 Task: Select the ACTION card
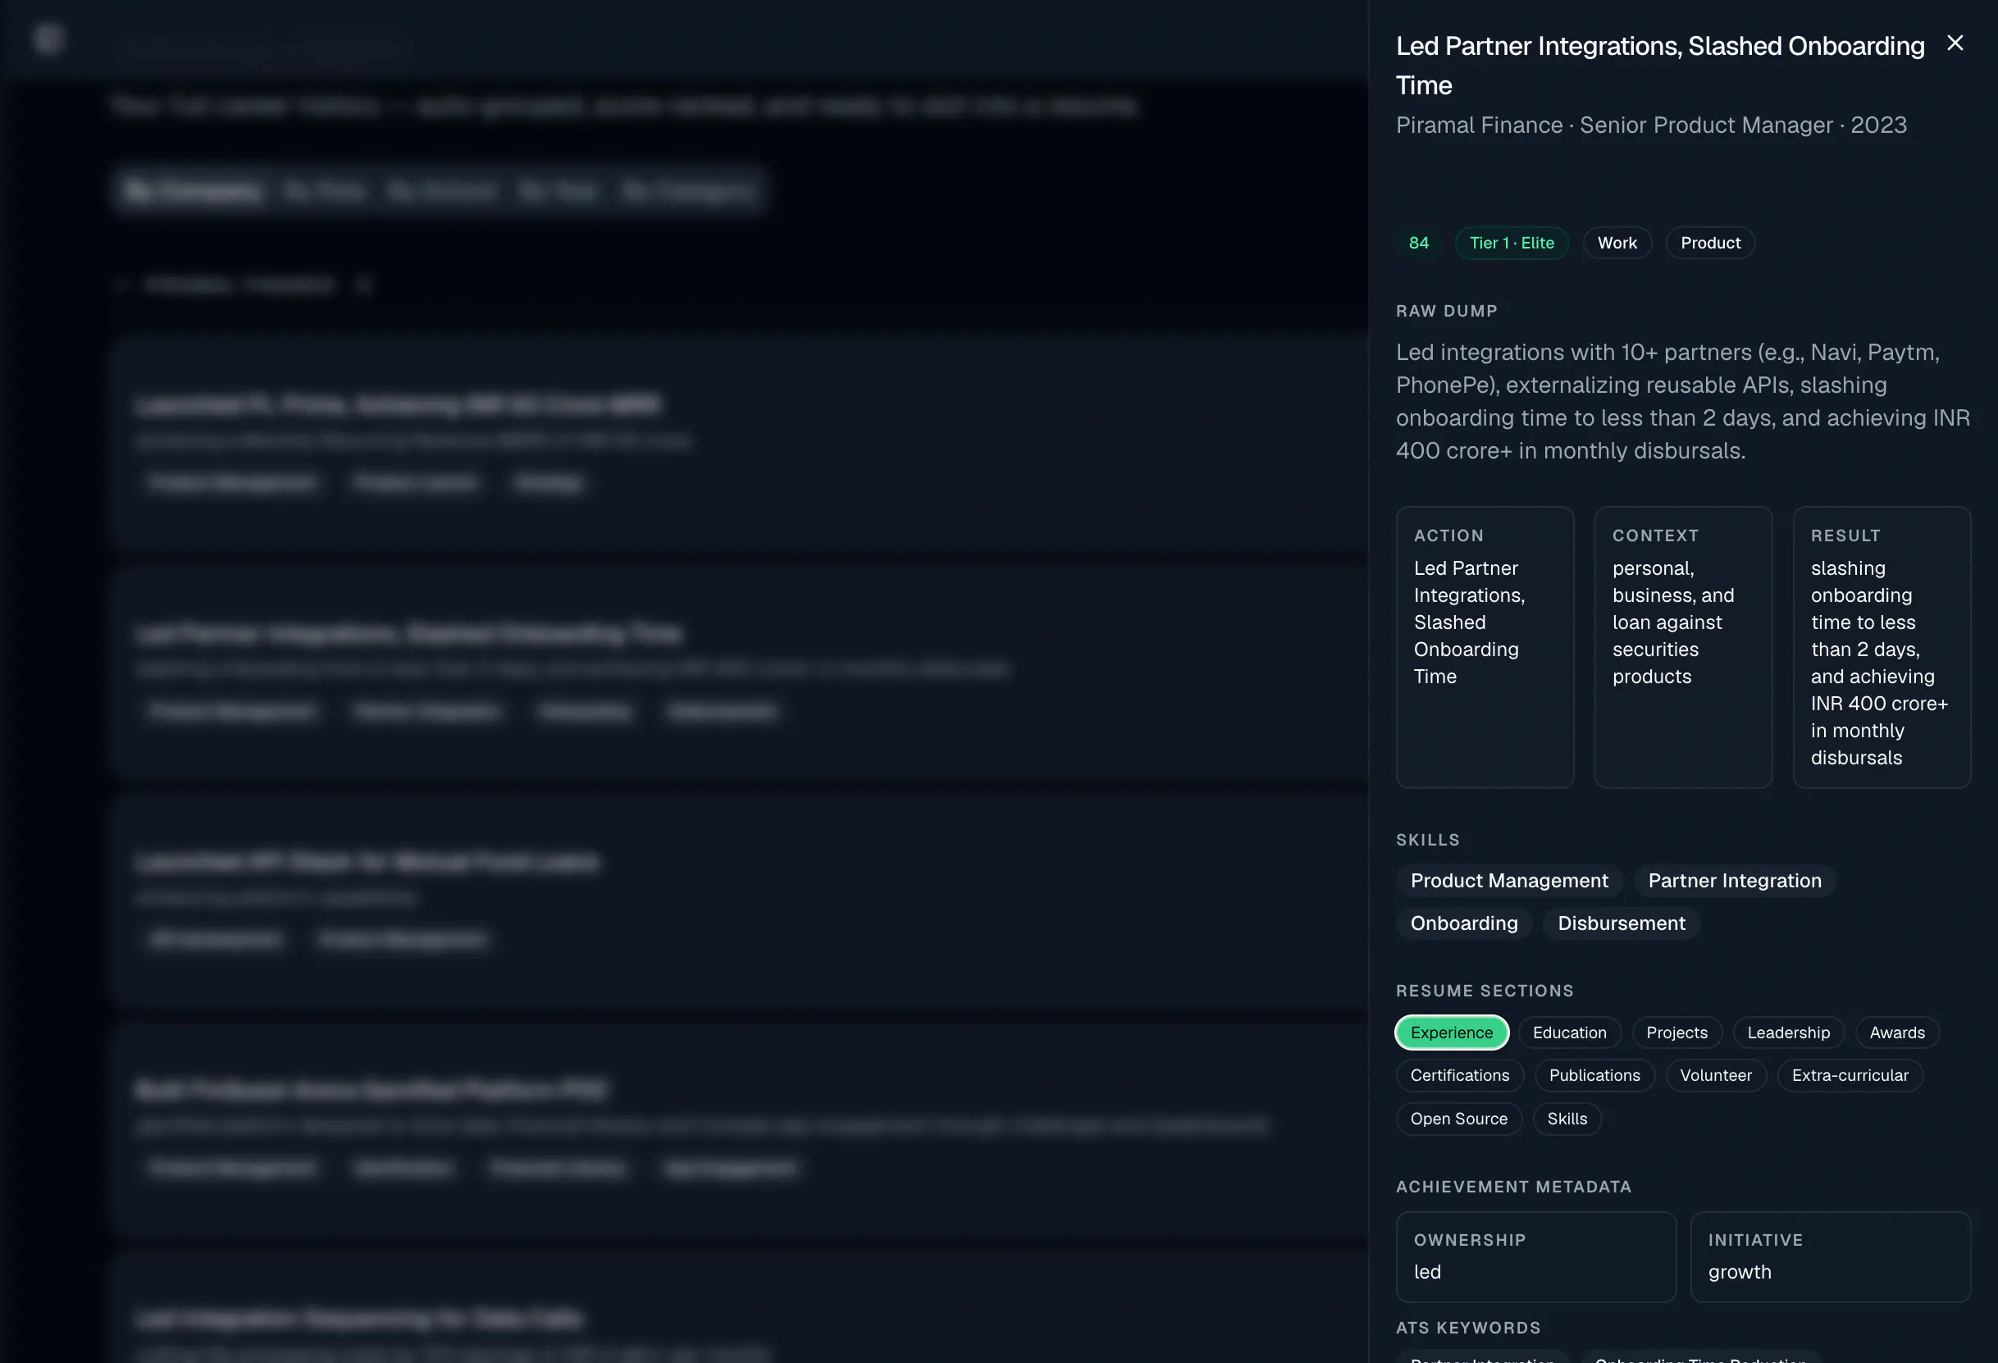(x=1485, y=647)
